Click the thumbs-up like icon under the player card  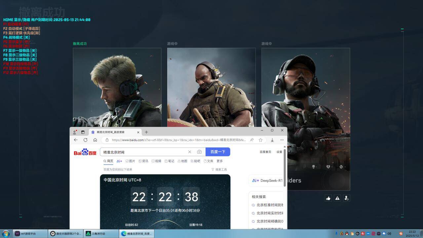point(328,198)
